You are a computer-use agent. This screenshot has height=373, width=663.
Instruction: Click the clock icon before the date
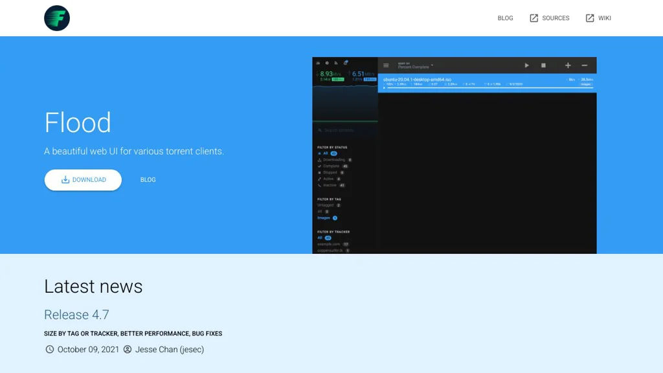(x=49, y=349)
